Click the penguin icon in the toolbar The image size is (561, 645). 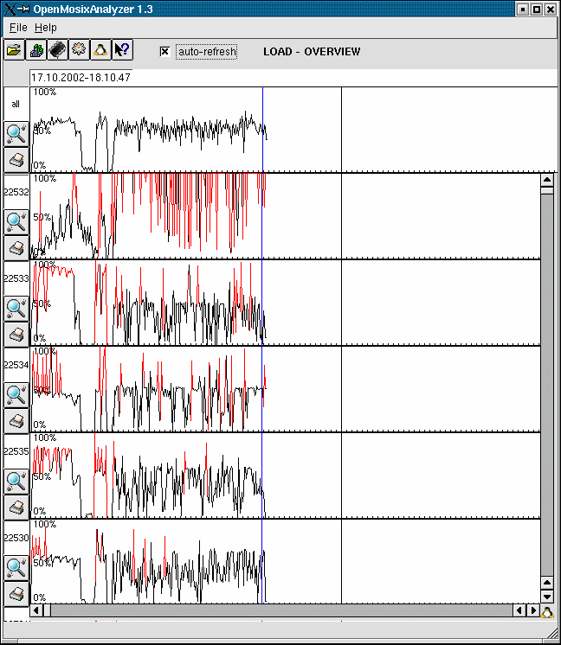tap(100, 50)
